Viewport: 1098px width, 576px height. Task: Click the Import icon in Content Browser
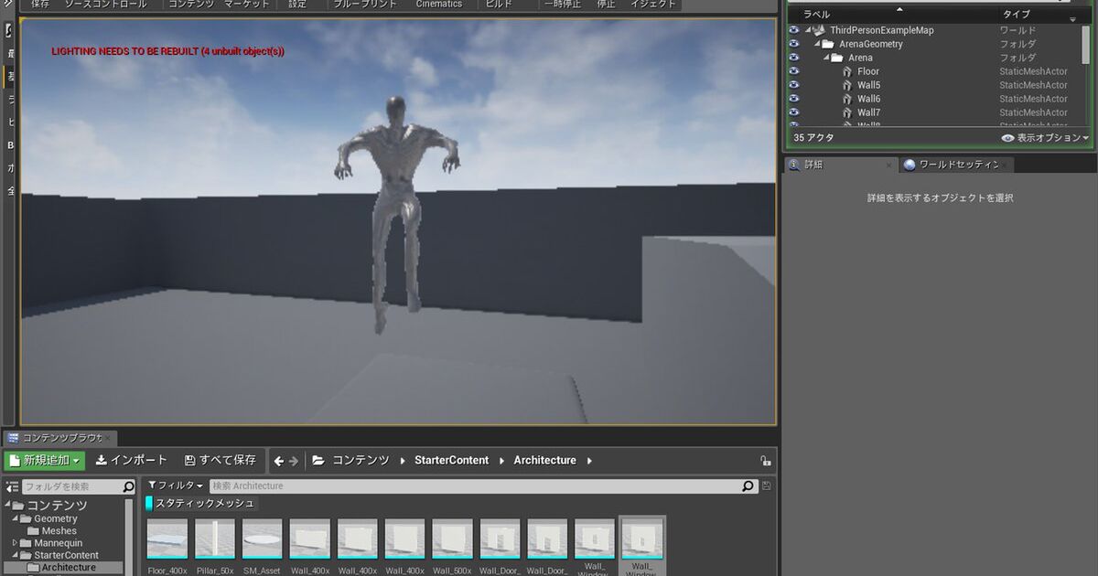102,461
